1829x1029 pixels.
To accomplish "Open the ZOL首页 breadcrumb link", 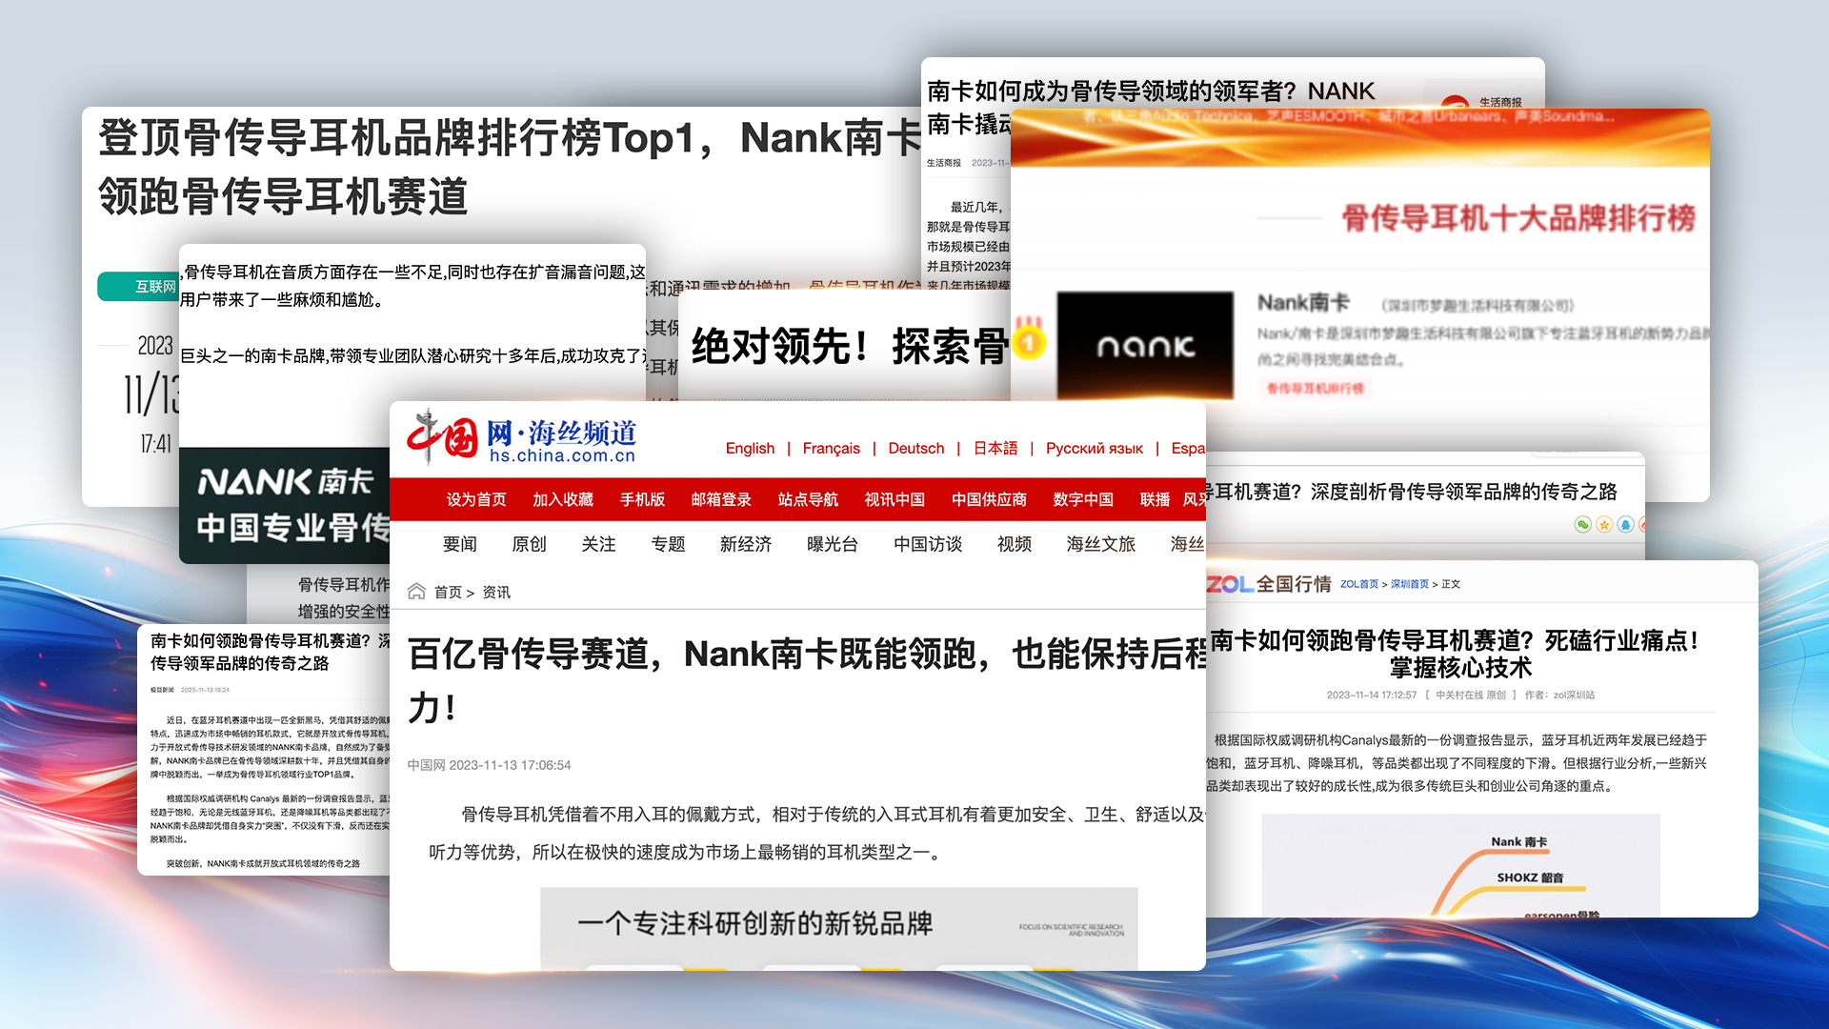I will click(1360, 584).
